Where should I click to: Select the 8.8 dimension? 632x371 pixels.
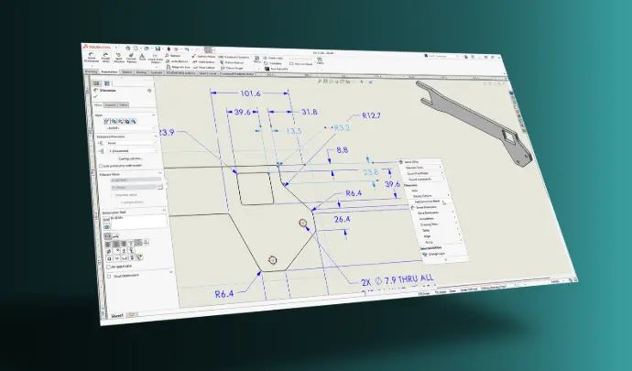point(342,150)
